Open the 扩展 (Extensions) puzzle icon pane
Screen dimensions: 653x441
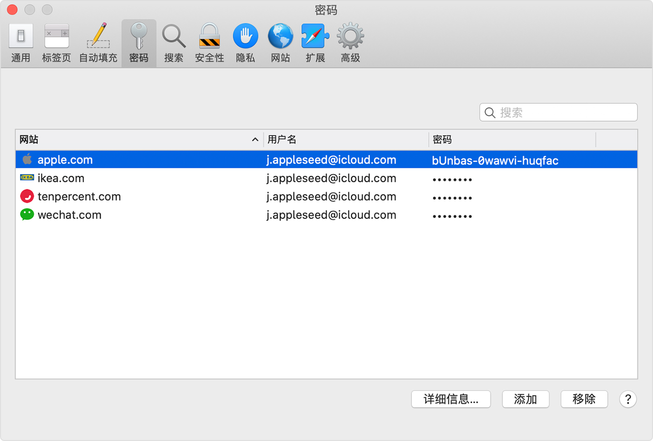coord(315,43)
